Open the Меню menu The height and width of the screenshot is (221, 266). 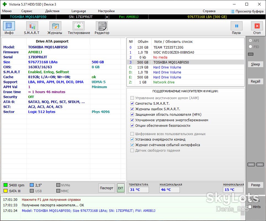[7, 11]
